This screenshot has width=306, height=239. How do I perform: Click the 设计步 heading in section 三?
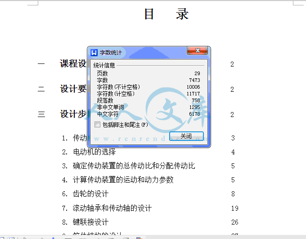click(73, 114)
